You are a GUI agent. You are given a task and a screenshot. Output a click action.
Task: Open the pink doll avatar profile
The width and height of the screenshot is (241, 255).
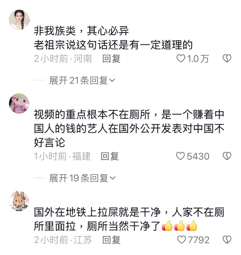point(19,104)
